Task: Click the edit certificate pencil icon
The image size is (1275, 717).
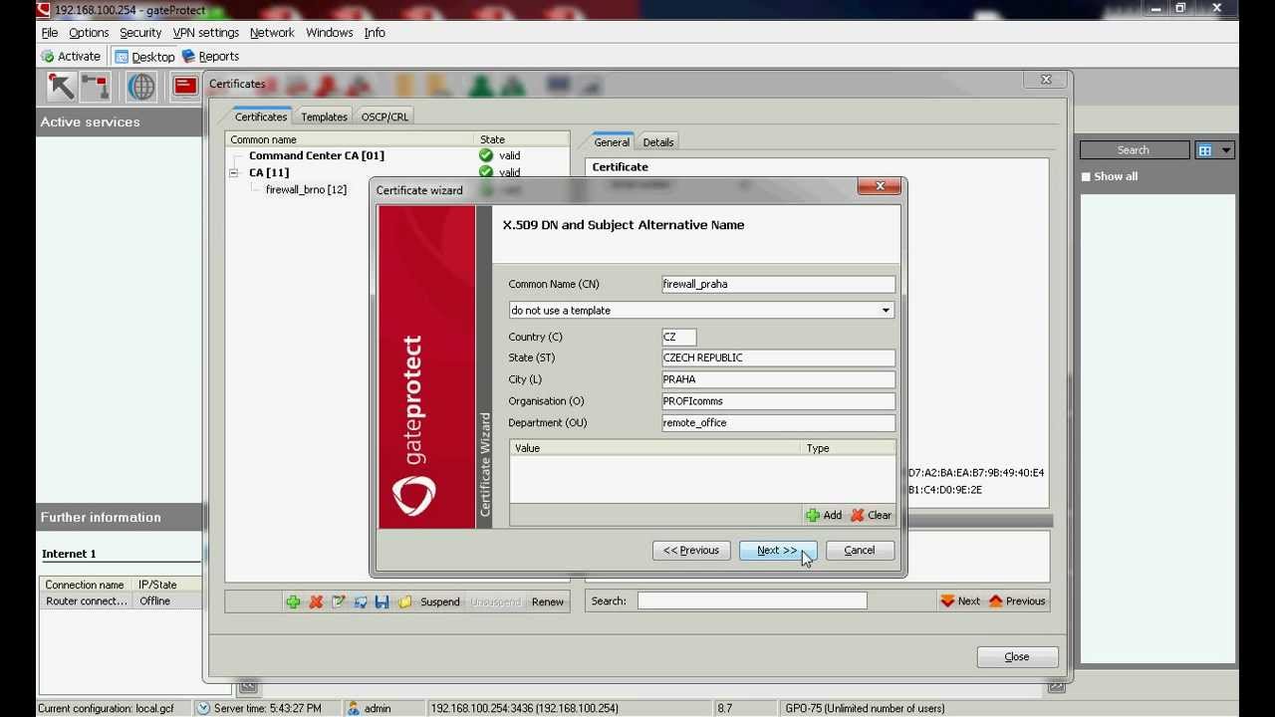Action: pos(339,601)
